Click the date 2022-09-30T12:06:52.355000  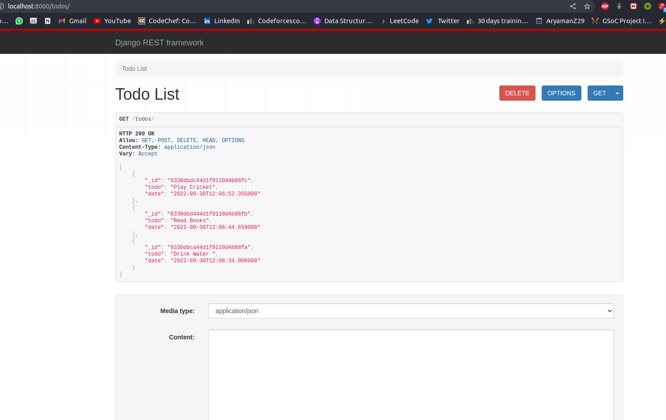tap(215, 194)
